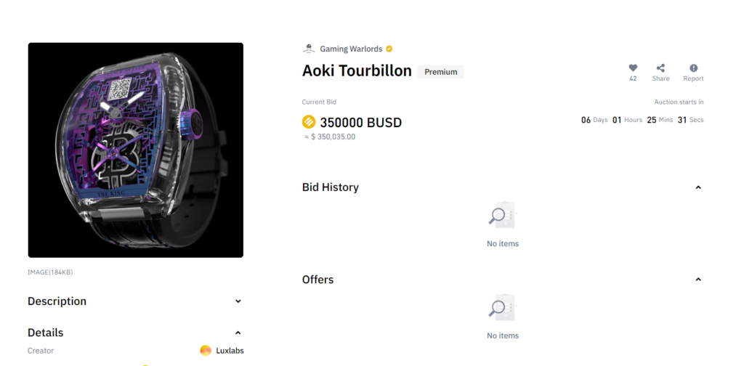Expand the Description section chevron
The height and width of the screenshot is (366, 744).
[x=238, y=301]
